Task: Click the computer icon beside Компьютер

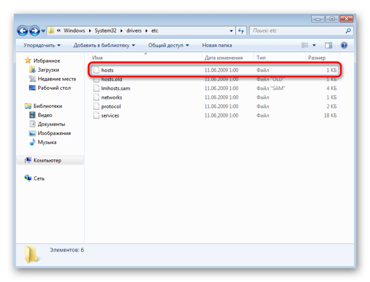Action: [28, 160]
